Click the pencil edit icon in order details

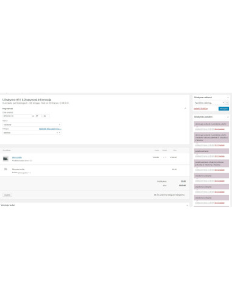(185, 109)
